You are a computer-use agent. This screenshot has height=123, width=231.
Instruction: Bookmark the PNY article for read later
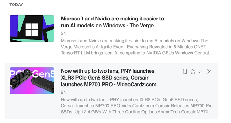(185, 72)
